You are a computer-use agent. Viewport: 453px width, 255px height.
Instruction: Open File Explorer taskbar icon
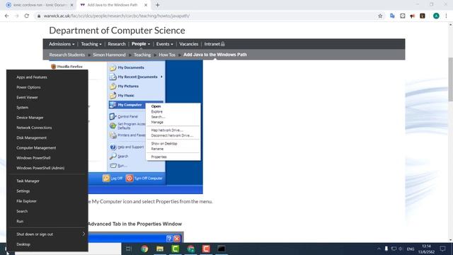point(160,249)
